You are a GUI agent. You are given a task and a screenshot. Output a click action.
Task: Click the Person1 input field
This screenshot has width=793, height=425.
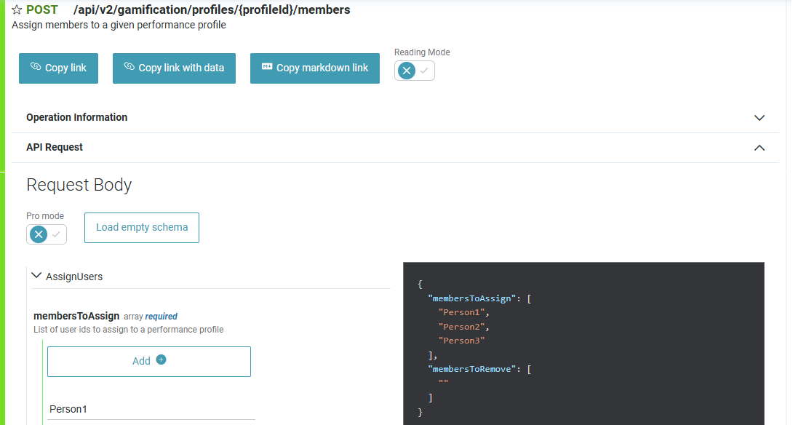pos(151,409)
